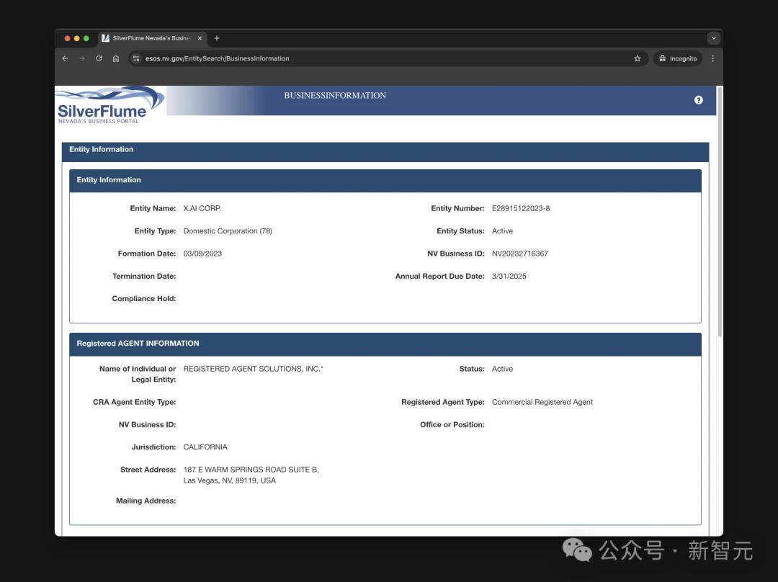The image size is (778, 582).
Task: Click the browser back arrow
Action: [x=65, y=58]
